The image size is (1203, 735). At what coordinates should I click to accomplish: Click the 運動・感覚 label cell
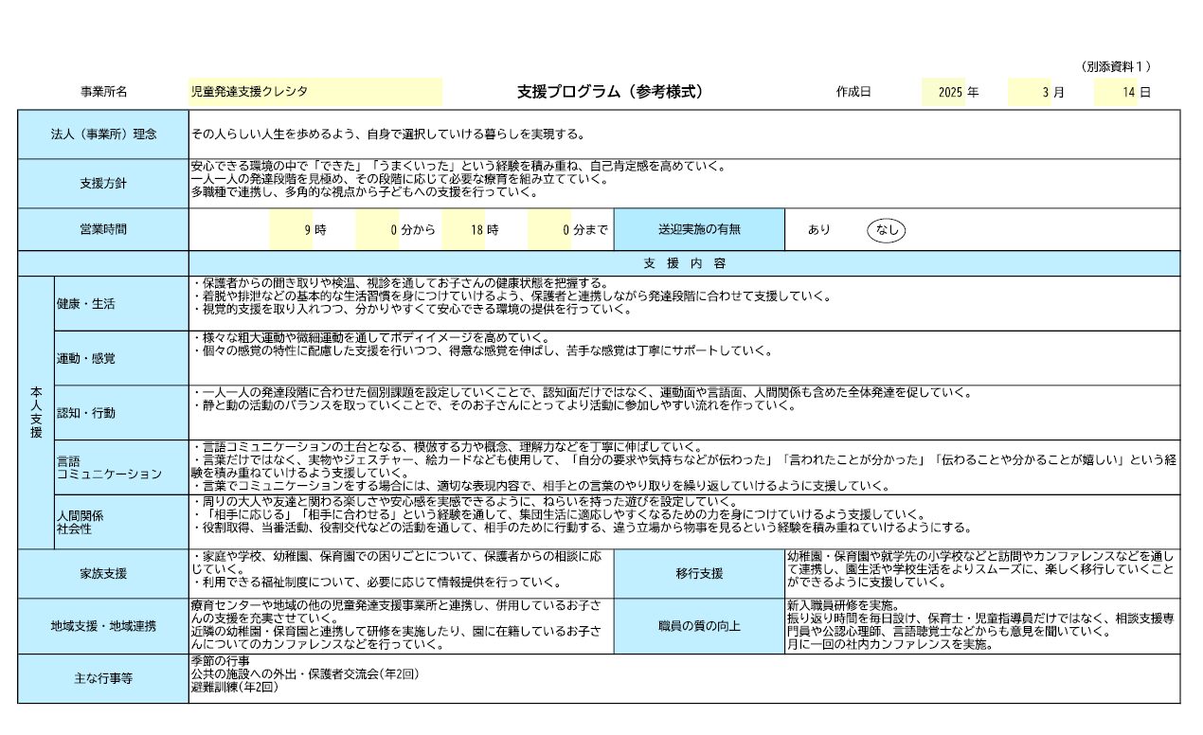click(121, 359)
